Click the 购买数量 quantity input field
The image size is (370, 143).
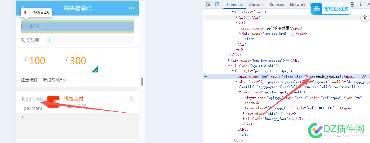pos(90,40)
